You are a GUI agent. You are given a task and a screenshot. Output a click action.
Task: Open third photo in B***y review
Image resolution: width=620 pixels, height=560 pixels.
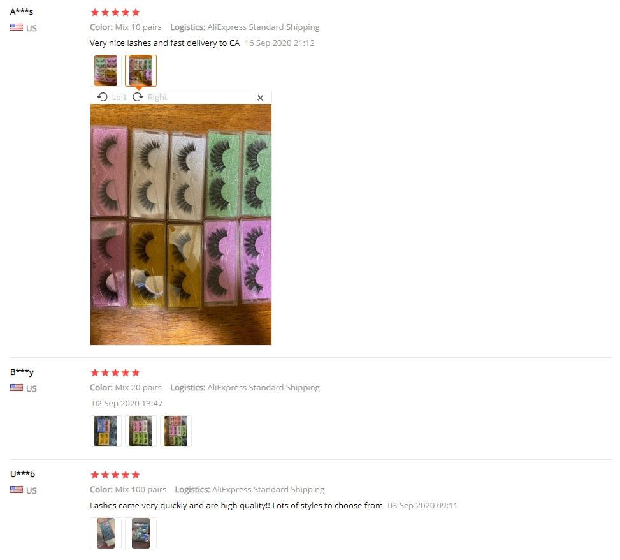click(176, 431)
